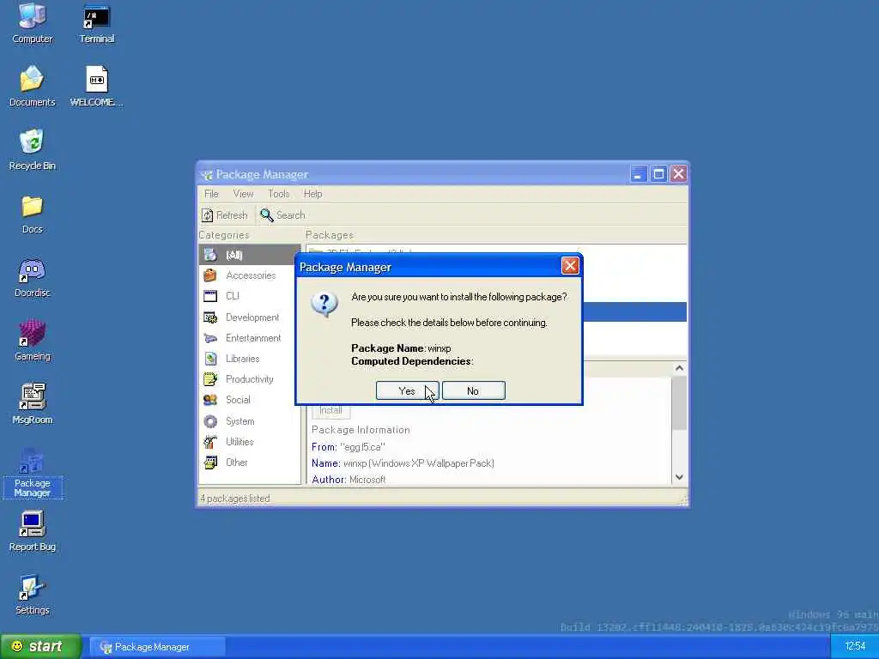The height and width of the screenshot is (659, 879).
Task: Open the View menu
Action: [243, 194]
